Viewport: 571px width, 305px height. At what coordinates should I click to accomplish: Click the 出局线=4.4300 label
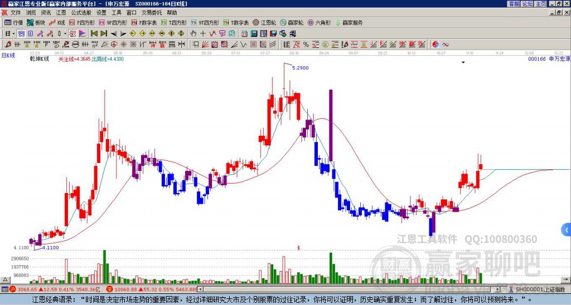pos(108,59)
